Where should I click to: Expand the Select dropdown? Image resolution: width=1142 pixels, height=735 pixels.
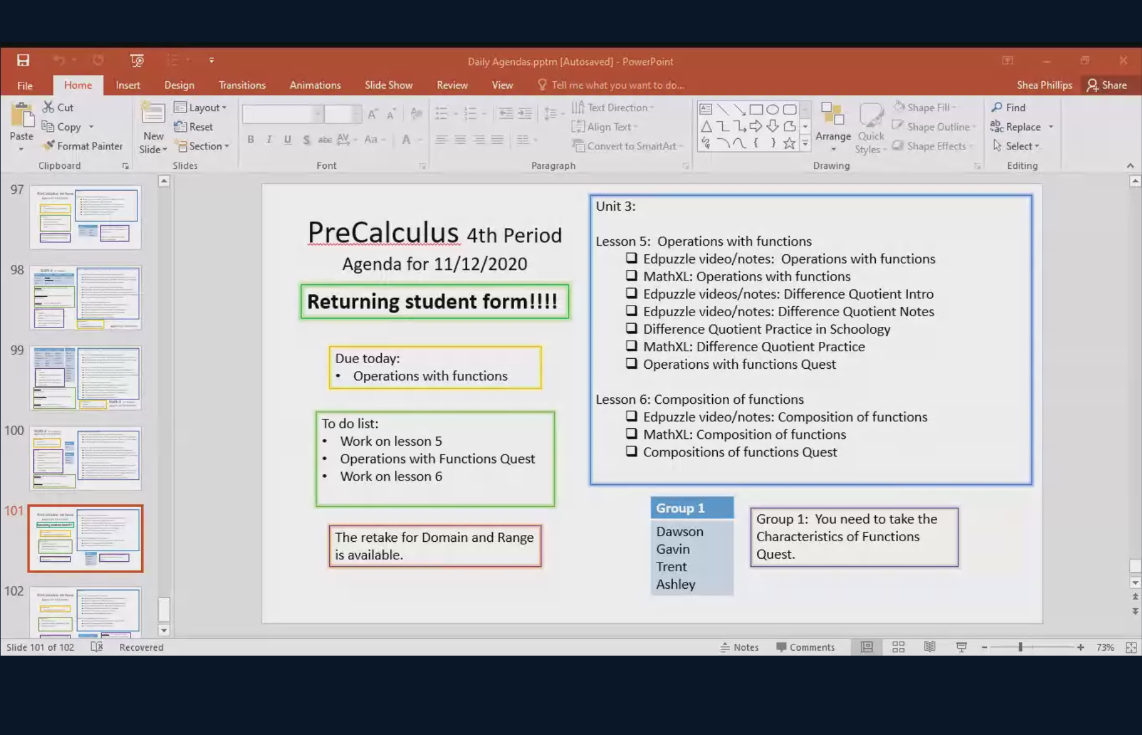tap(1016, 146)
